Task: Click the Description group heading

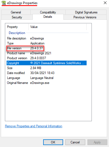Action: click(x=17, y=33)
